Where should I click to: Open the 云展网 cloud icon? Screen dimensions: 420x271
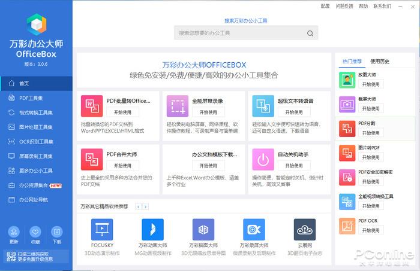point(305,229)
